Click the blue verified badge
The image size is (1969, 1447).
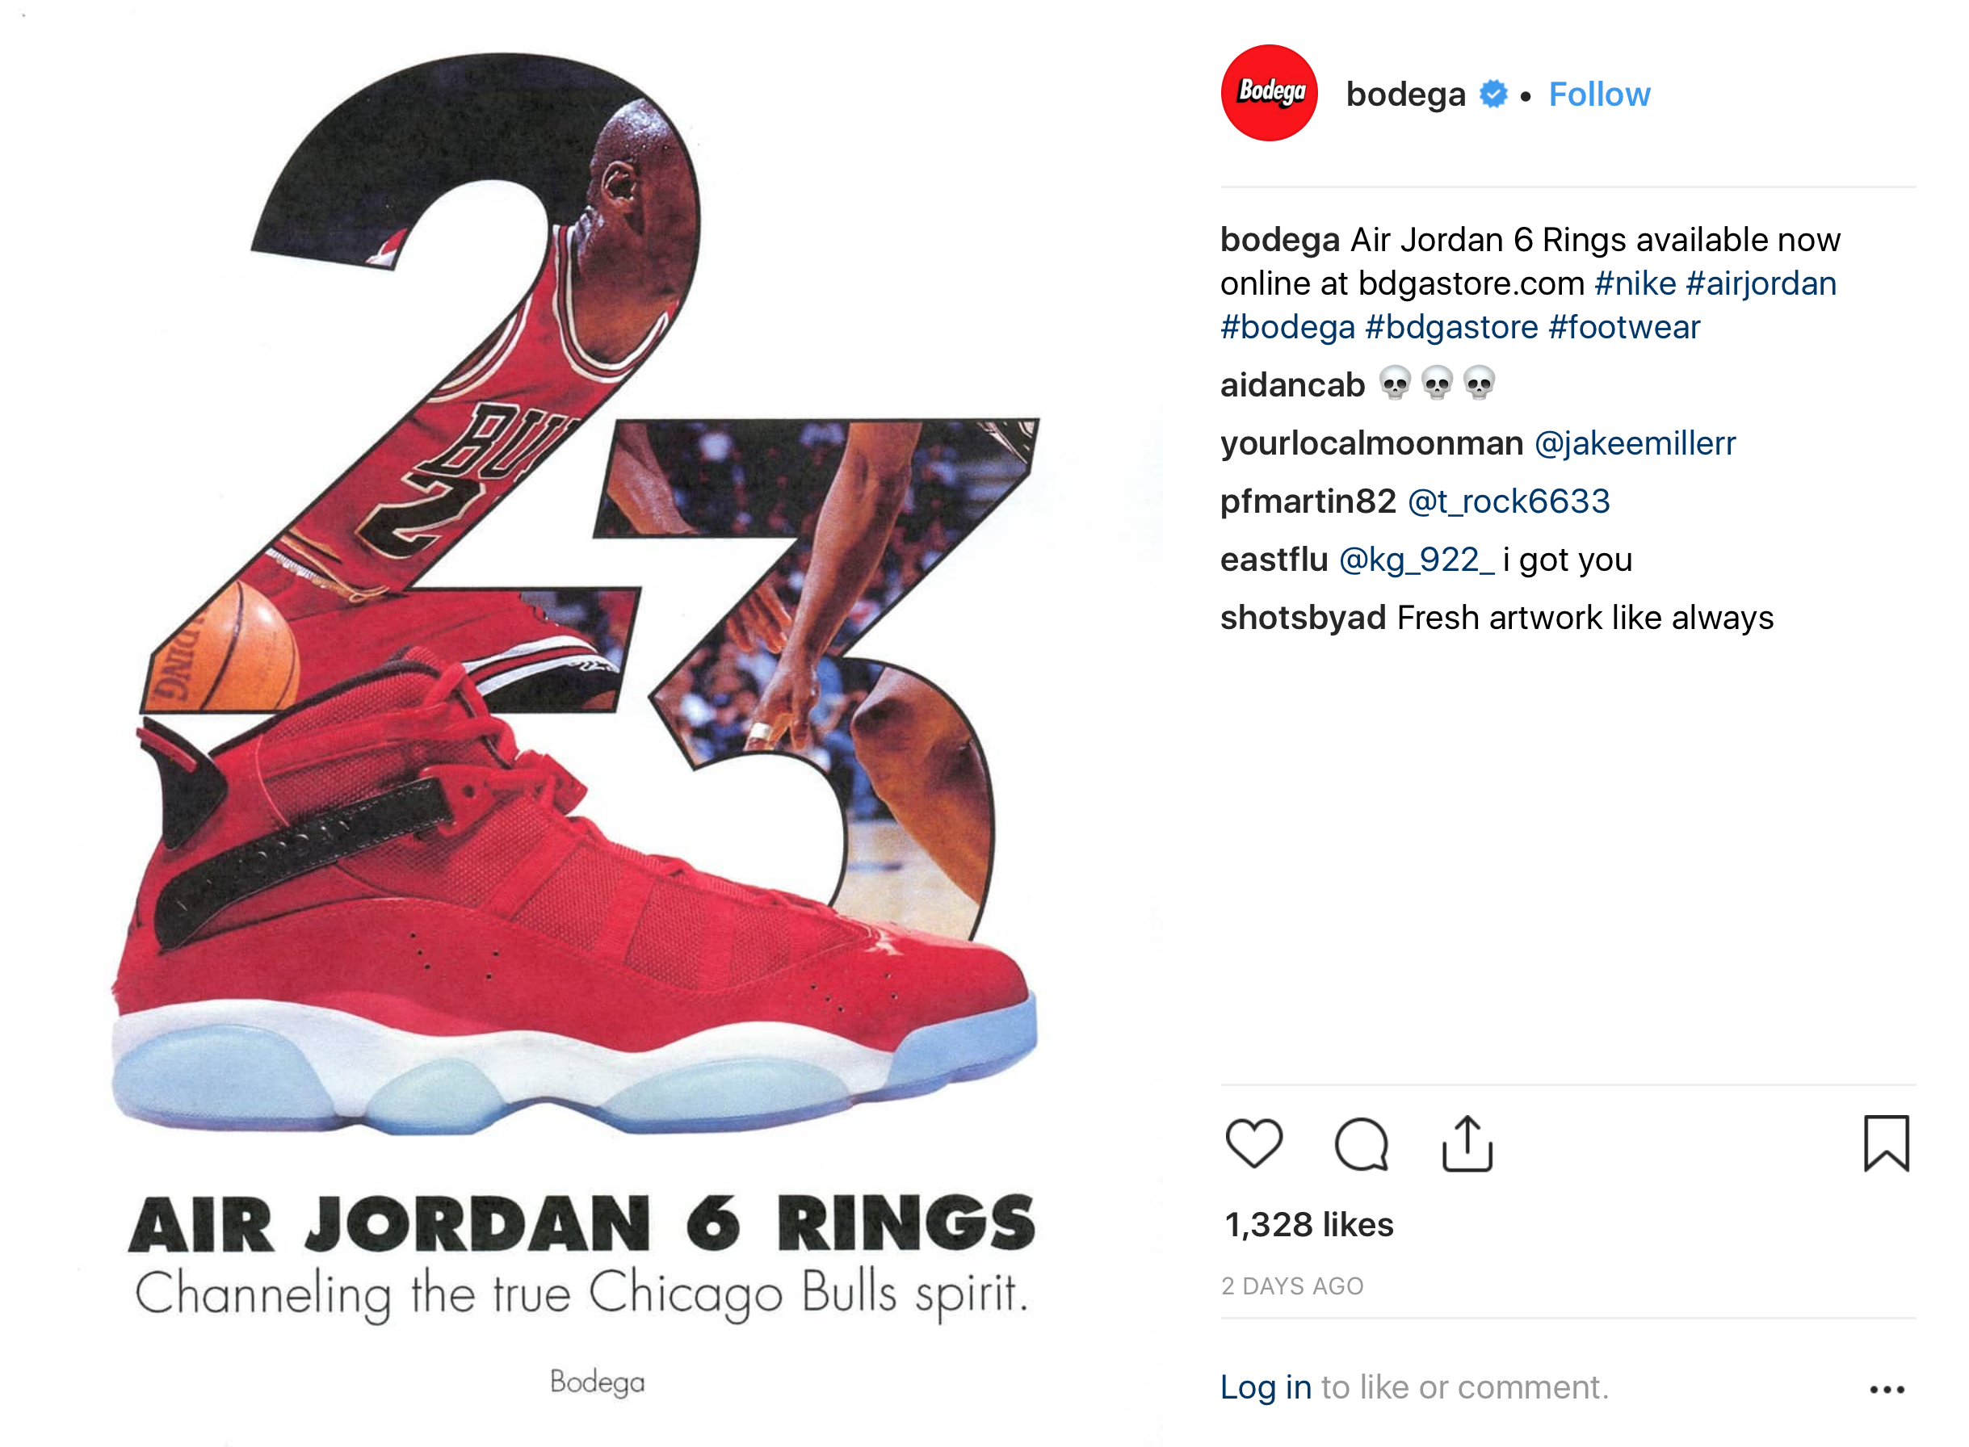(x=1493, y=94)
